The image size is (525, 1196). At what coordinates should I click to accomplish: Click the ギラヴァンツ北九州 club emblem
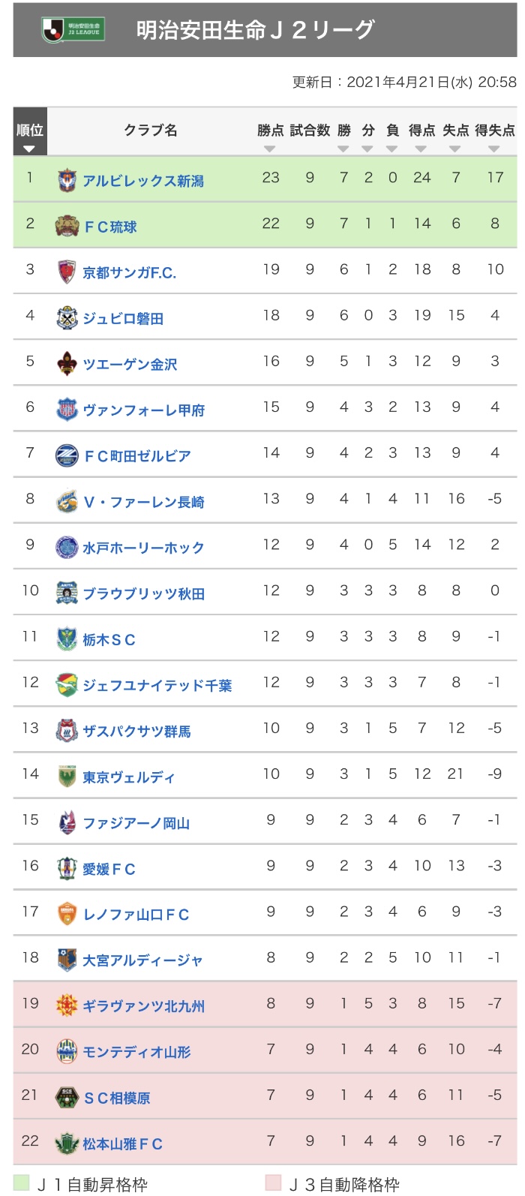pyautogui.click(x=67, y=1005)
